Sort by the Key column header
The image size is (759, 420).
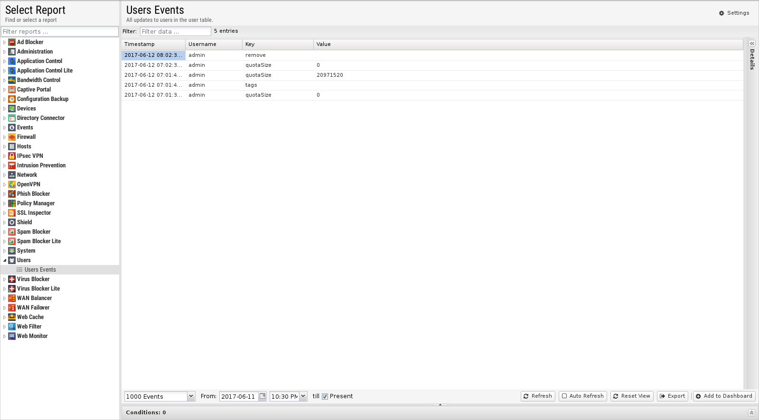pyautogui.click(x=278, y=44)
